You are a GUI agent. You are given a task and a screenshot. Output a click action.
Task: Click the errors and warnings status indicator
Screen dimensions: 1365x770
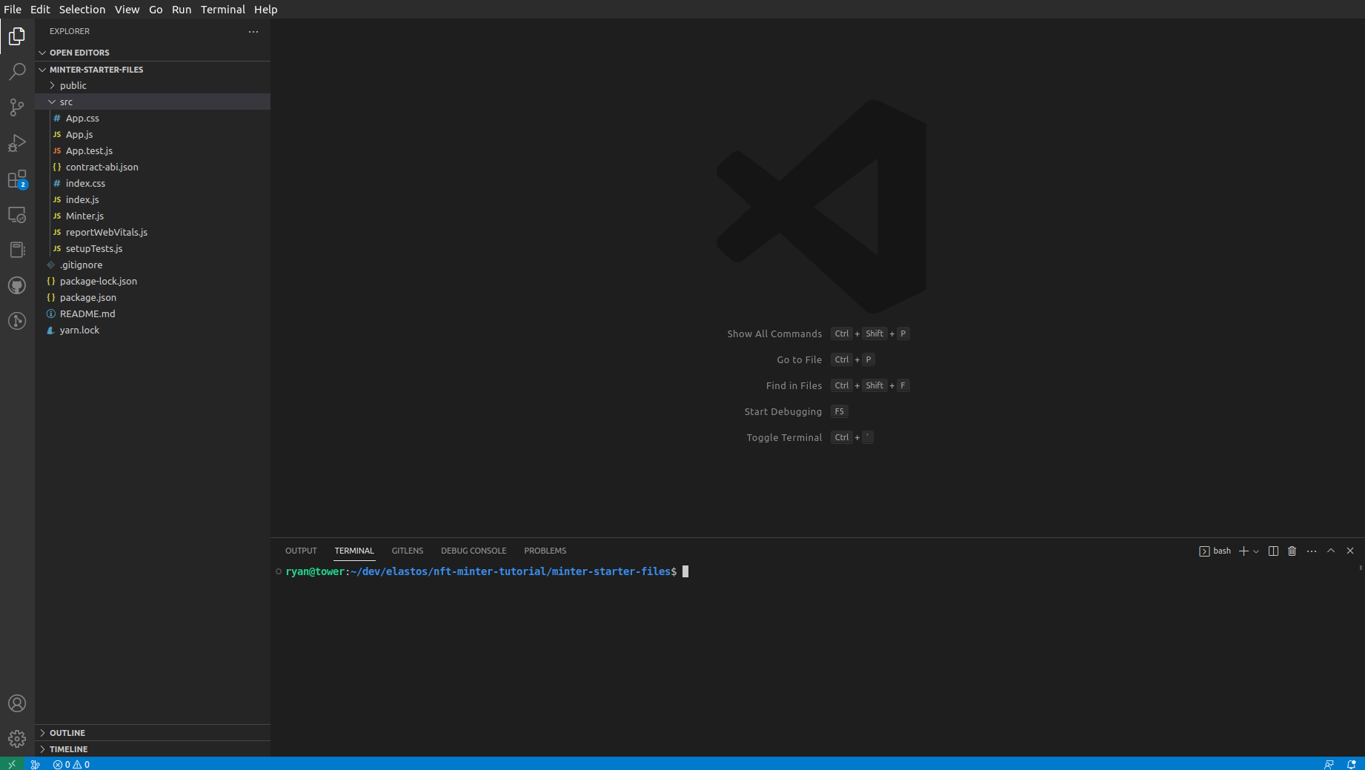[x=71, y=764]
